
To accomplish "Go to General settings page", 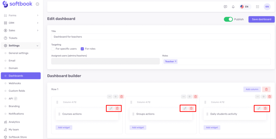I will (x=18, y=53).
